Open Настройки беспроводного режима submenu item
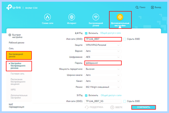169x113 pixels. (x=18, y=66)
